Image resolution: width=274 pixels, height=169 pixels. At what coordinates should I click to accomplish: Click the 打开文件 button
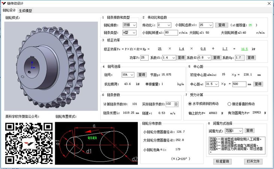tap(253, 162)
